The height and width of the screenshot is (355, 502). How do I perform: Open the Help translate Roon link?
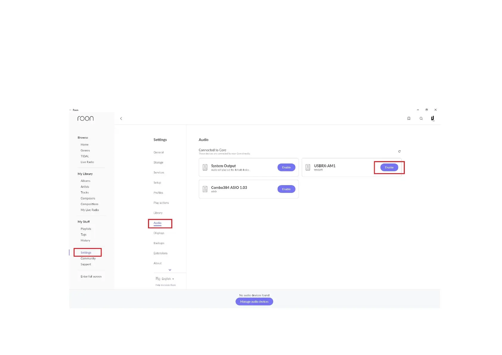click(x=165, y=285)
